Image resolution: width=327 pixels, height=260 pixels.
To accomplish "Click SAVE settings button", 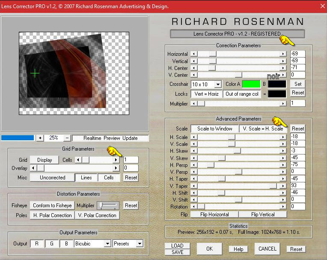I will pyautogui.click(x=177, y=252).
